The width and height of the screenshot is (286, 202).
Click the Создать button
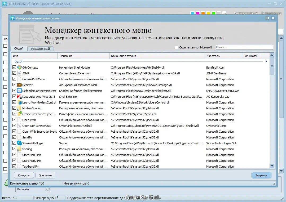tap(24, 175)
